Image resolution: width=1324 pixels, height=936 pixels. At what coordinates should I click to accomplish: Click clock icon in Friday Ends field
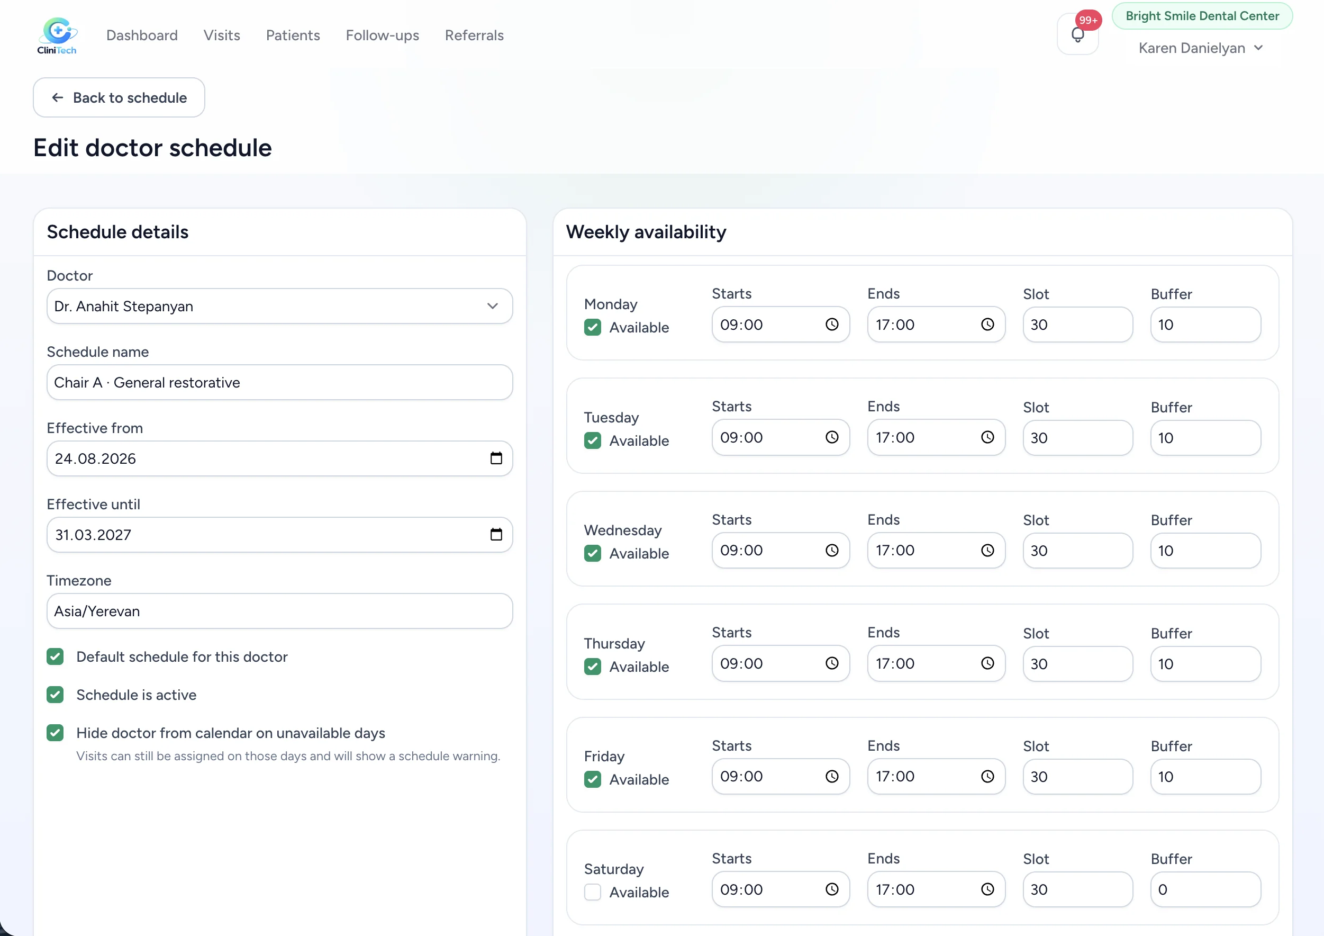pos(987,777)
